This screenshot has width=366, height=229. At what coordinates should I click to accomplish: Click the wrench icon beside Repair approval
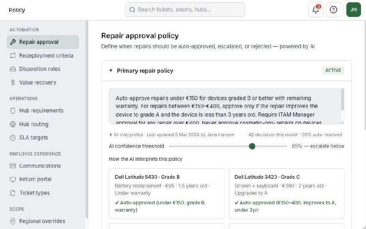click(x=13, y=42)
